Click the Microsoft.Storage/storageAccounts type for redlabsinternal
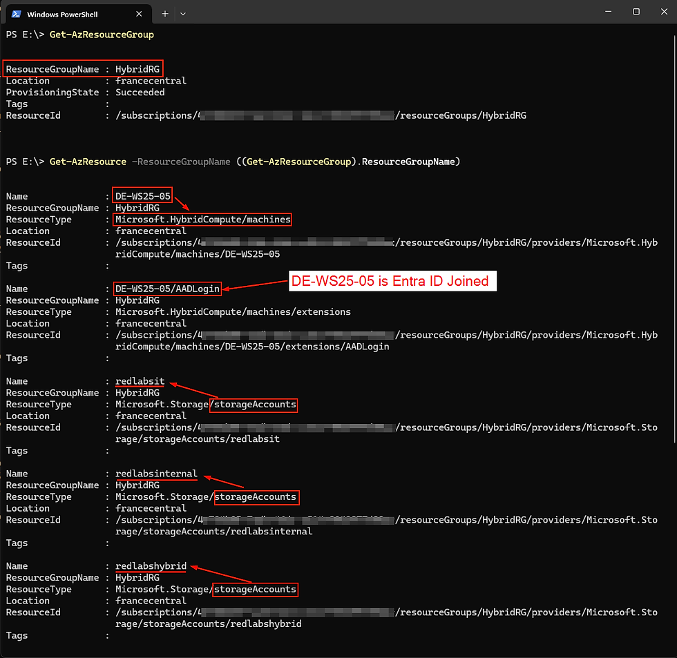This screenshot has height=658, width=677. [206, 496]
